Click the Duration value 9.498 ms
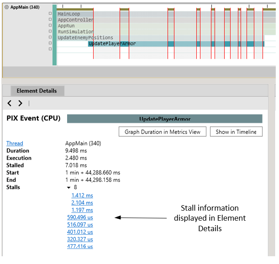The image size is (279, 264). [76, 151]
